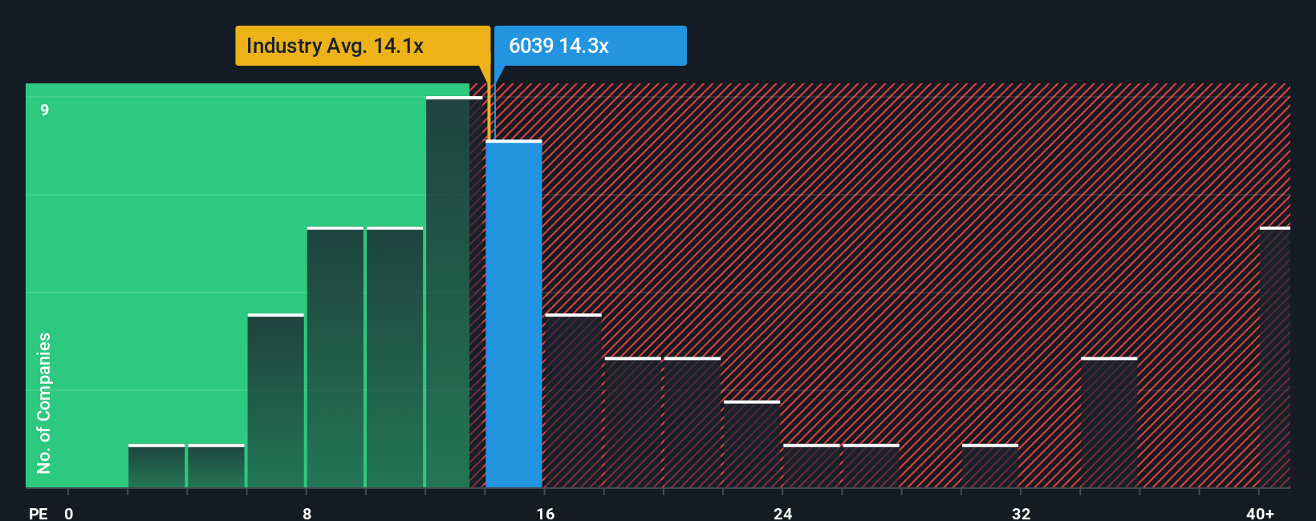Click the 6039 14.3x blue label
This screenshot has height=521, width=1316.
coord(591,46)
